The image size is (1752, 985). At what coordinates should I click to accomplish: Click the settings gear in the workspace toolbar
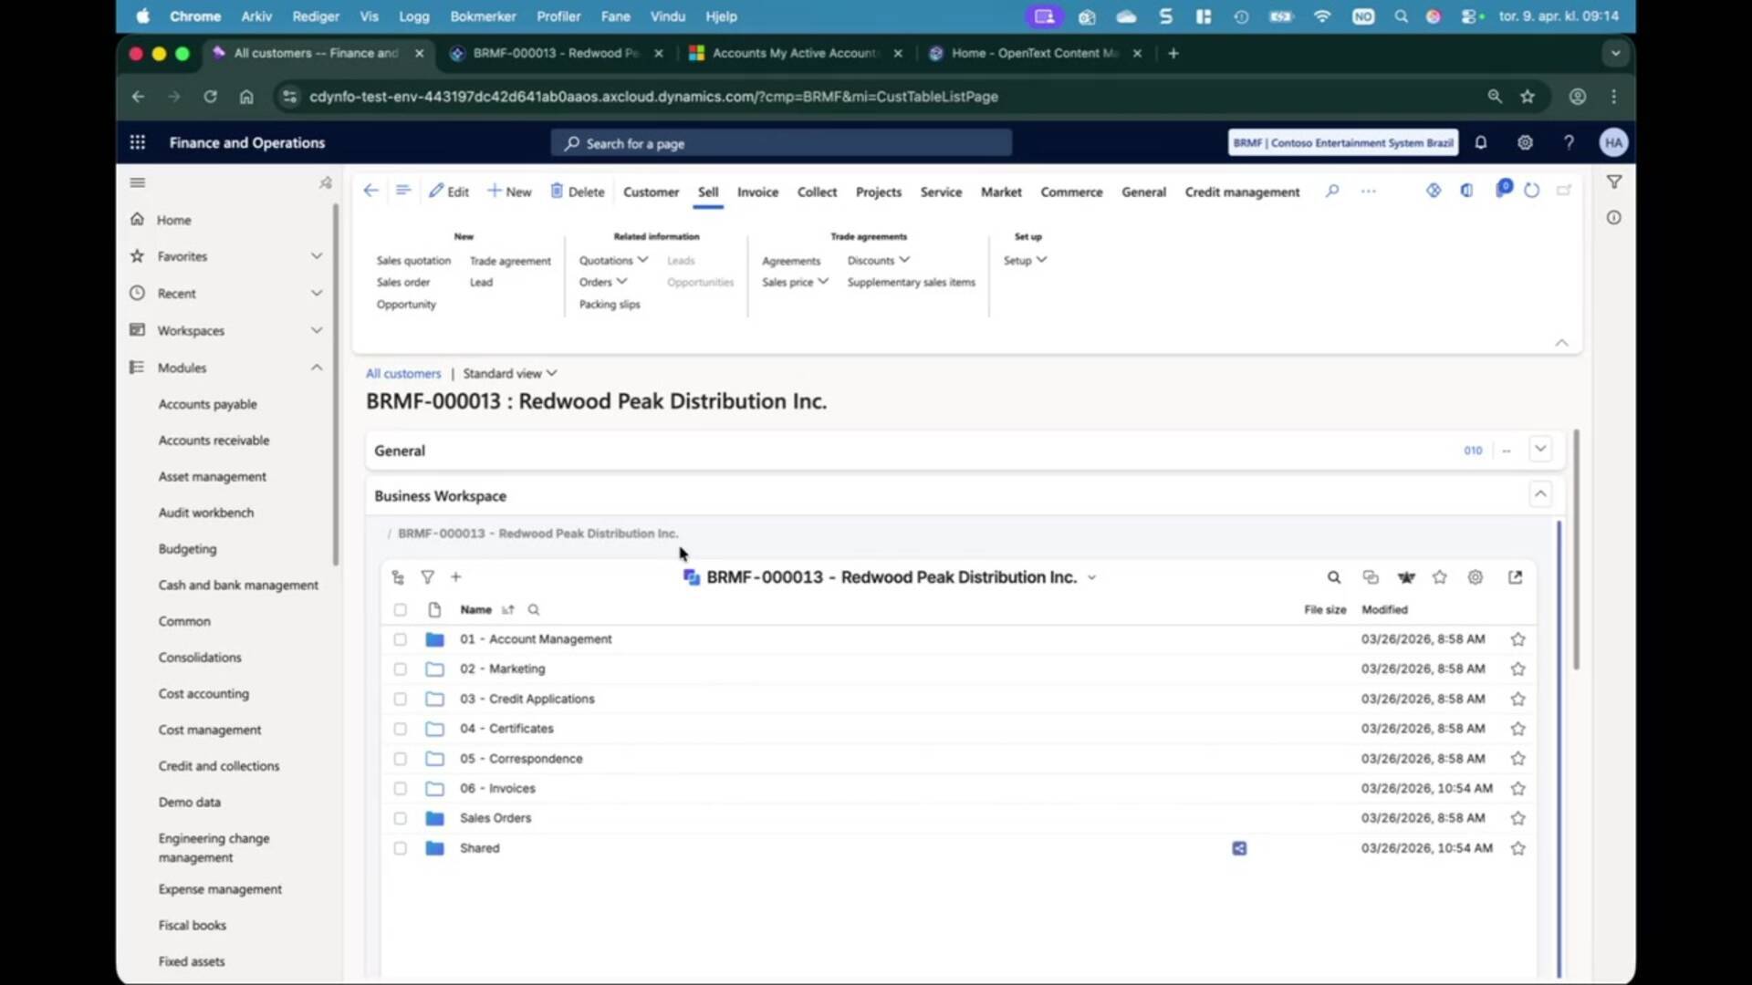1475,577
